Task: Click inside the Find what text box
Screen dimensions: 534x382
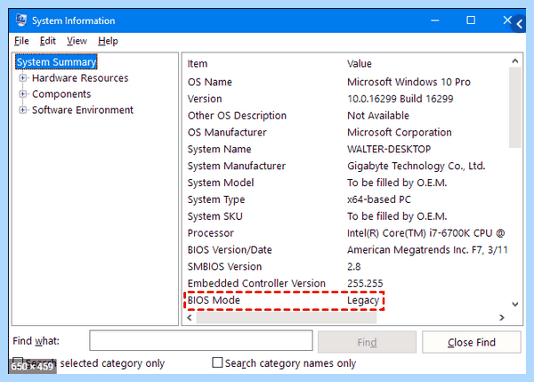Action: coord(201,340)
